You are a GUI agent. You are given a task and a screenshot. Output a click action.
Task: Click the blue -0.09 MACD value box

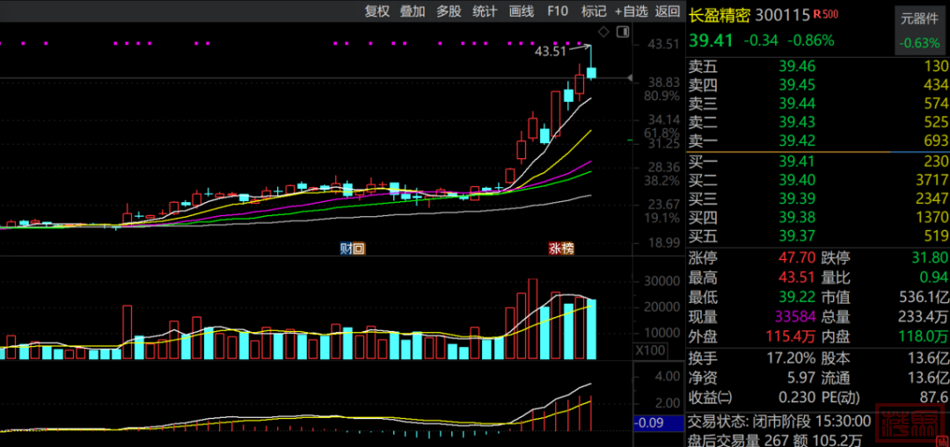[x=659, y=423]
